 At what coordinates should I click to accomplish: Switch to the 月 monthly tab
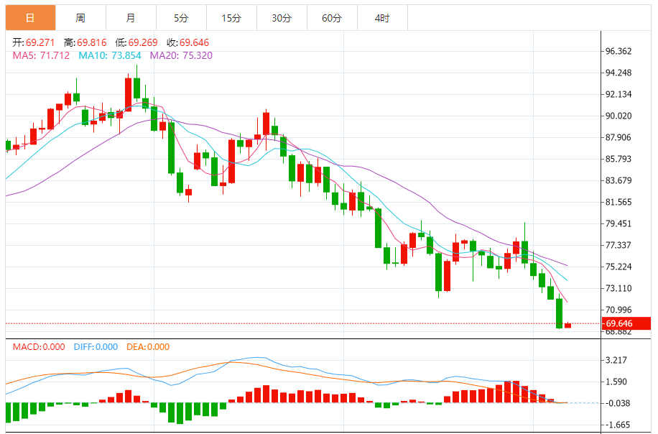(x=131, y=18)
